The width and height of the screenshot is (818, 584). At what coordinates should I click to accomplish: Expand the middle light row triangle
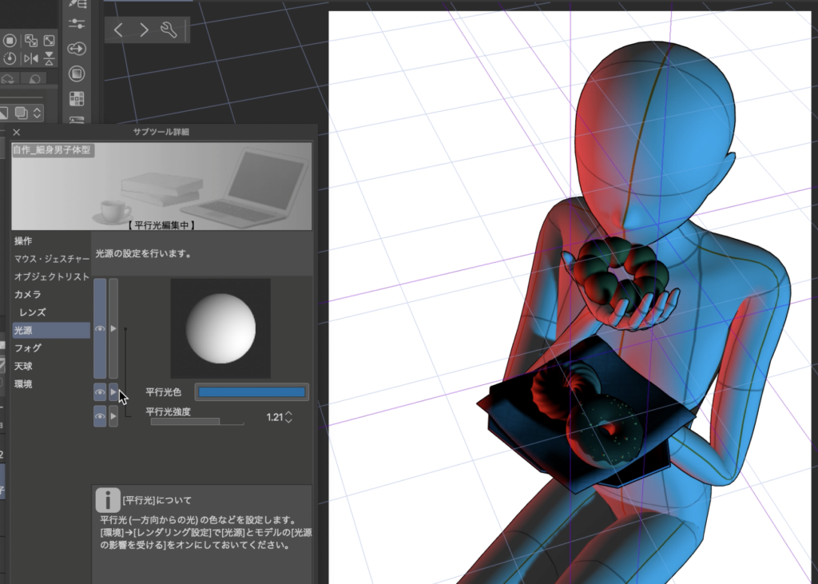pyautogui.click(x=113, y=392)
